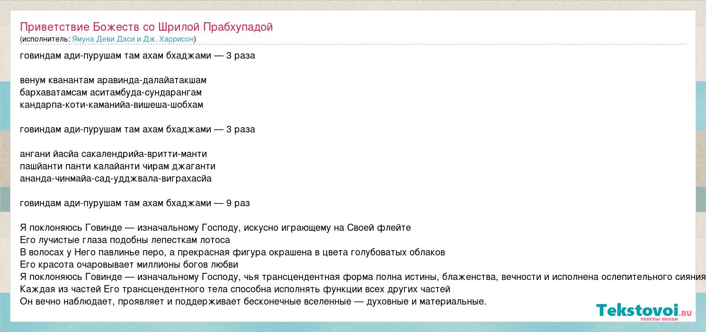
Task: Click the line 'ангани йасйа сакалендрийа-вритти-манти'
Action: point(113,154)
